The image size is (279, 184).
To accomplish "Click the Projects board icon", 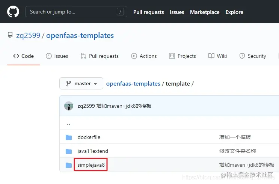I will tap(172, 56).
